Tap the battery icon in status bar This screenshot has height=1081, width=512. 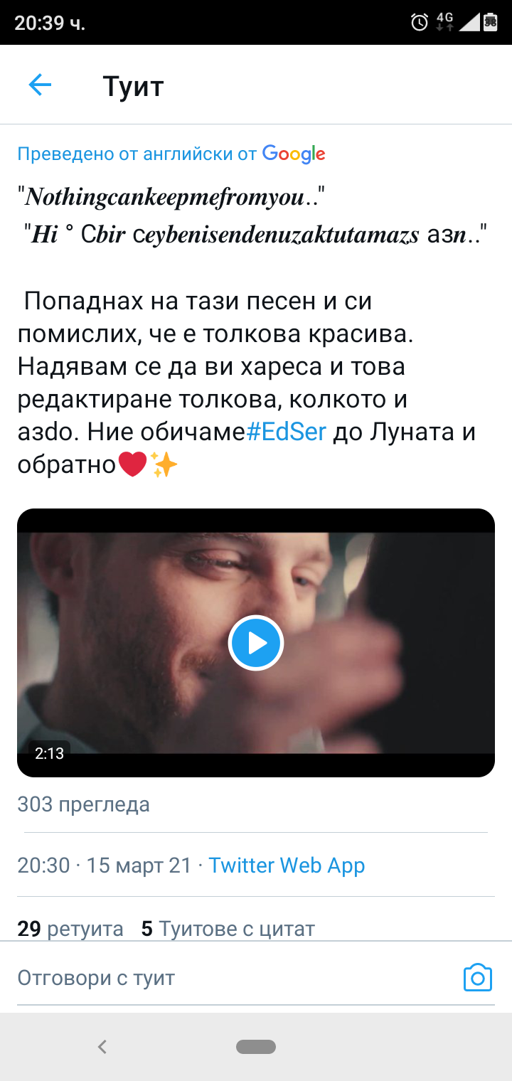[491, 22]
